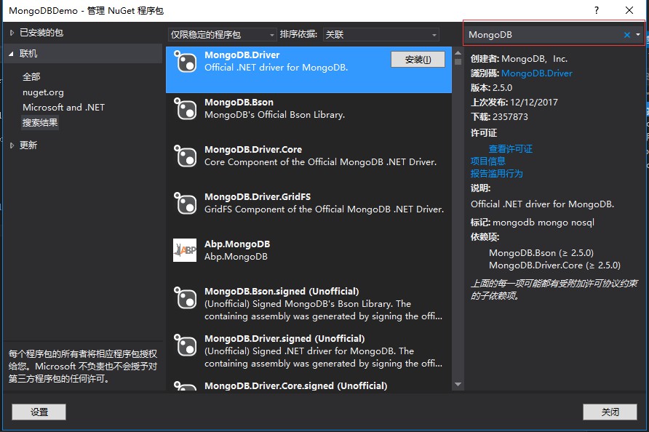Collapse the 联机 tree node
Viewport: 649px width, 432px height.
point(11,54)
